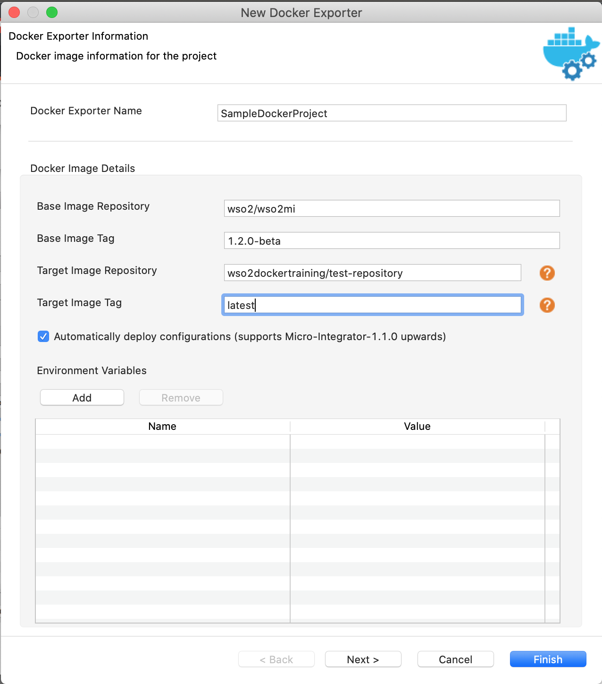Focus the Docker Exporter Name field
Screen dimensions: 602x684
coord(392,113)
